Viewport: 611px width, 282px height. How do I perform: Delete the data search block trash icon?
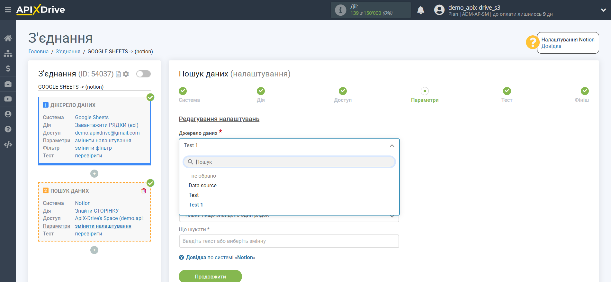coord(144,191)
